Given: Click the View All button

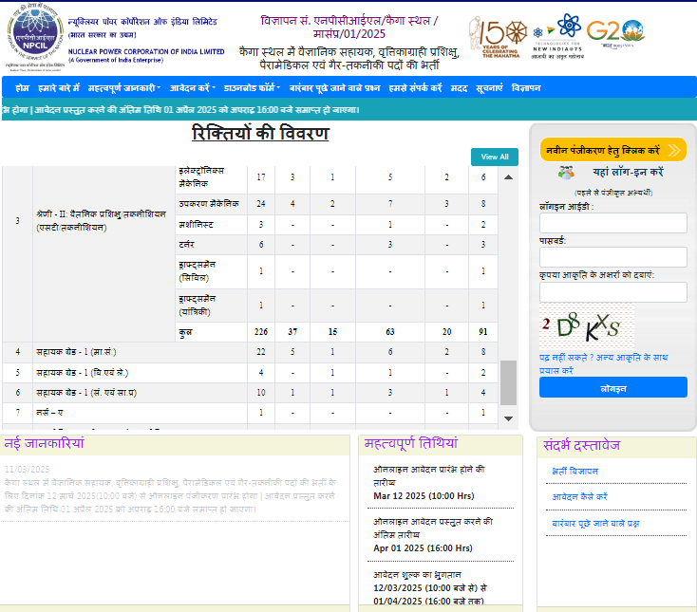Looking at the screenshot, I should pos(495,157).
